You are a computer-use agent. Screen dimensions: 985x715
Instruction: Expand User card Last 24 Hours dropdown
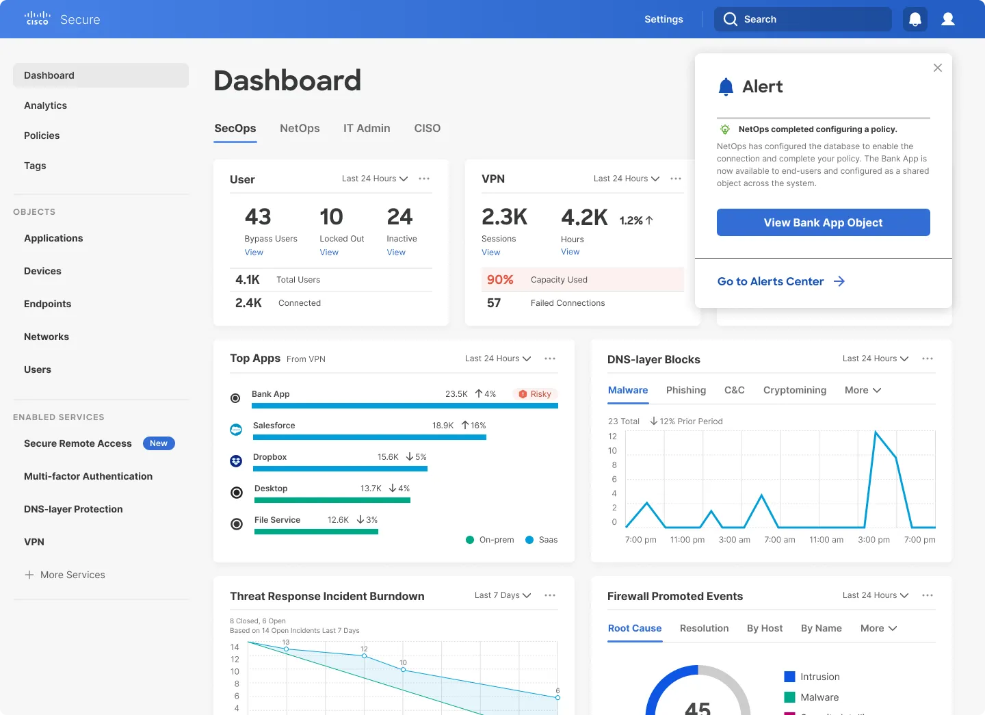click(x=375, y=179)
